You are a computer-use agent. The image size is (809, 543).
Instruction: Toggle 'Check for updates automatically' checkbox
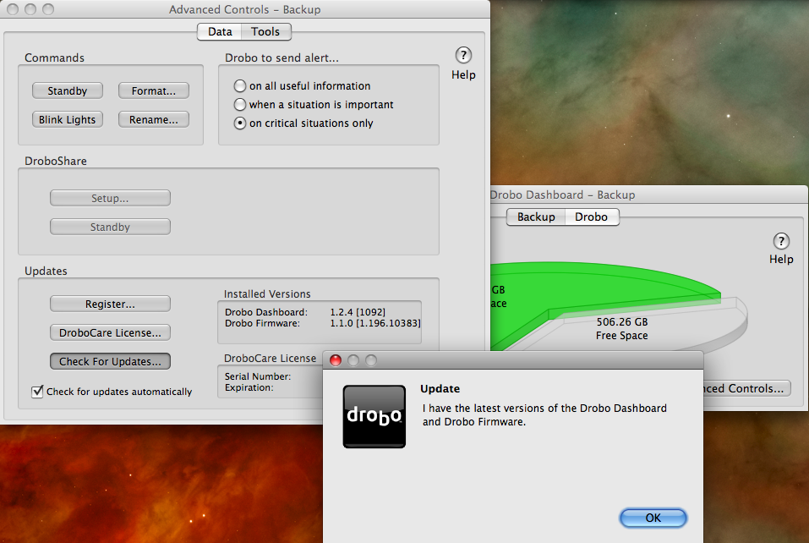37,392
